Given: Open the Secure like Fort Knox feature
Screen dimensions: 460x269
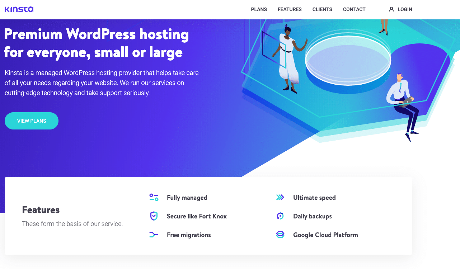Looking at the screenshot, I should tap(197, 216).
